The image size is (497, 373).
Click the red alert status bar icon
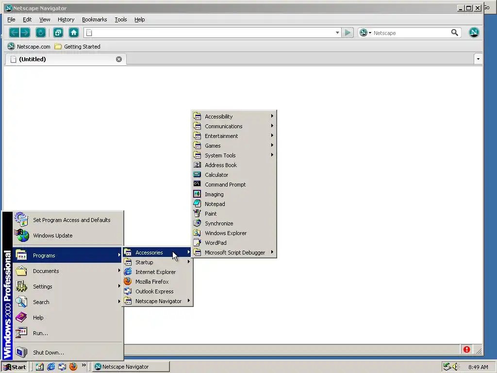click(466, 350)
